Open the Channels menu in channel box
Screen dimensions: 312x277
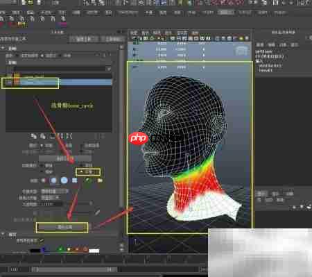(260, 44)
